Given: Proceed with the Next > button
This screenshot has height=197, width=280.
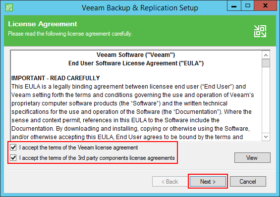Looking at the screenshot, I should [x=208, y=182].
